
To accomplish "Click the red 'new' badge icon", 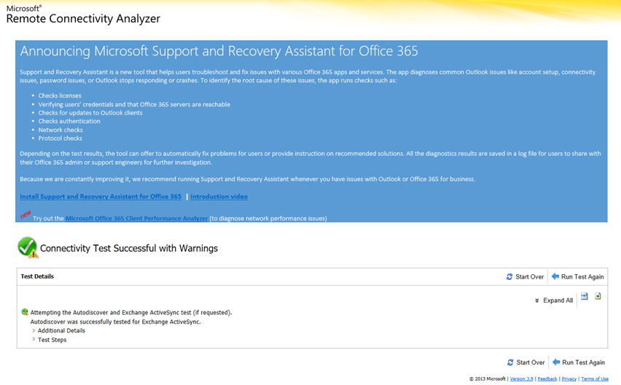I will coord(26,214).
